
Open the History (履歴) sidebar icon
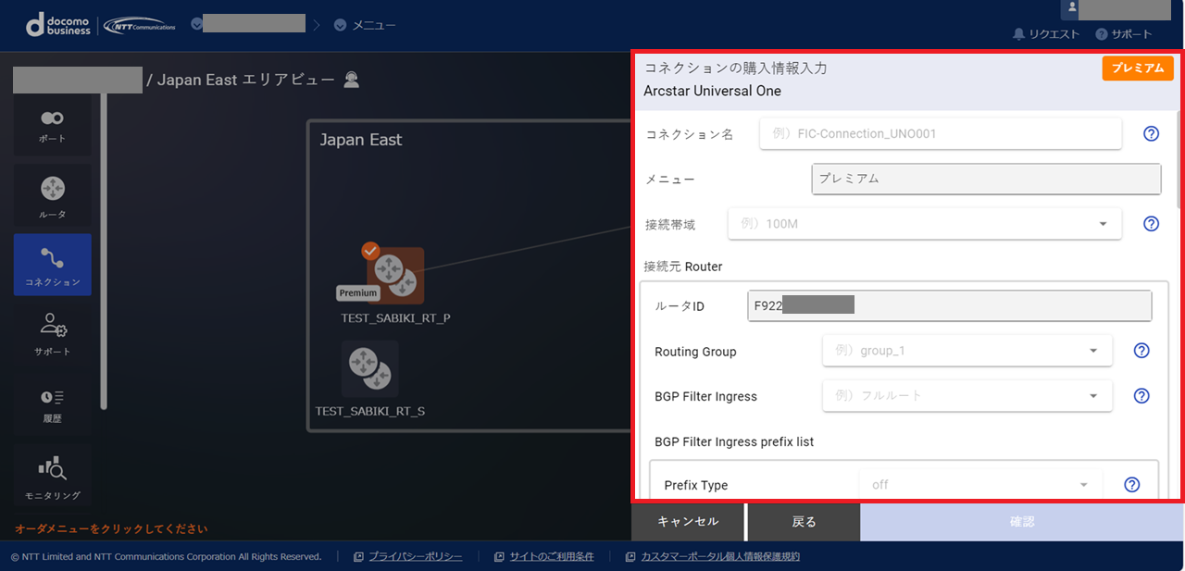pyautogui.click(x=52, y=404)
